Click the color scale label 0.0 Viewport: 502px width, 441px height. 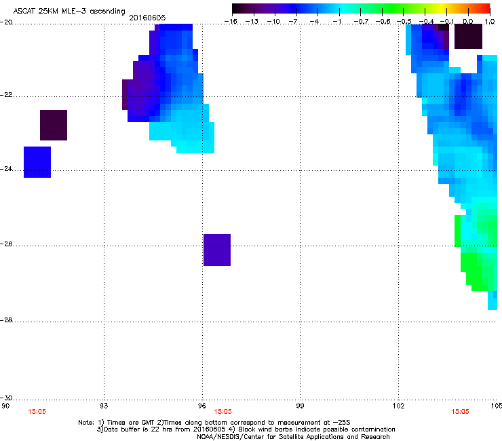pos(468,22)
